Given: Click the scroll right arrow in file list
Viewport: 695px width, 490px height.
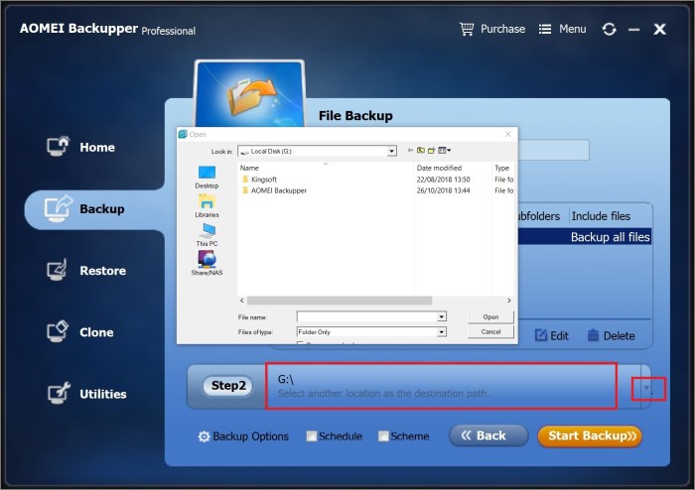Looking at the screenshot, I should [x=508, y=301].
